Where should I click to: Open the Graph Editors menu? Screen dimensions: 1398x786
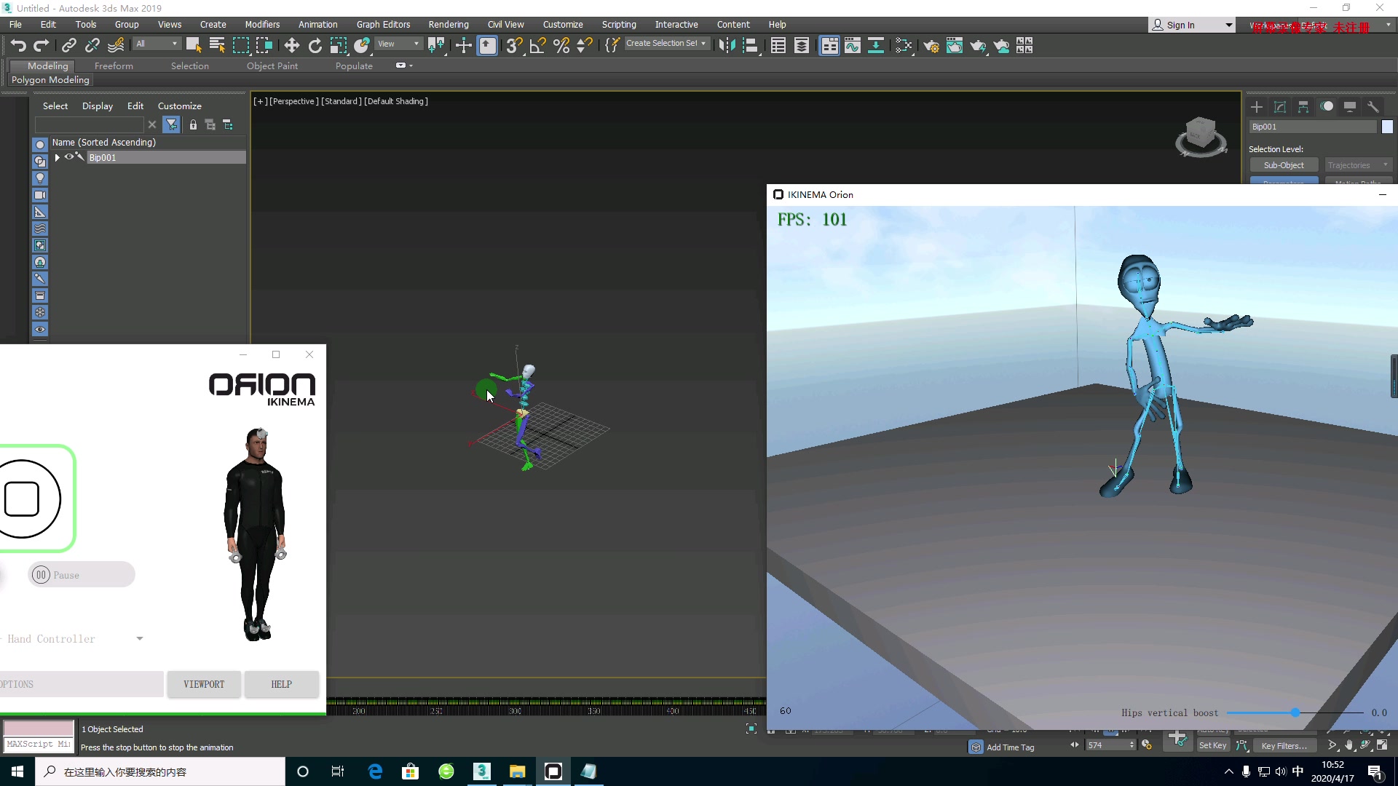(x=383, y=24)
